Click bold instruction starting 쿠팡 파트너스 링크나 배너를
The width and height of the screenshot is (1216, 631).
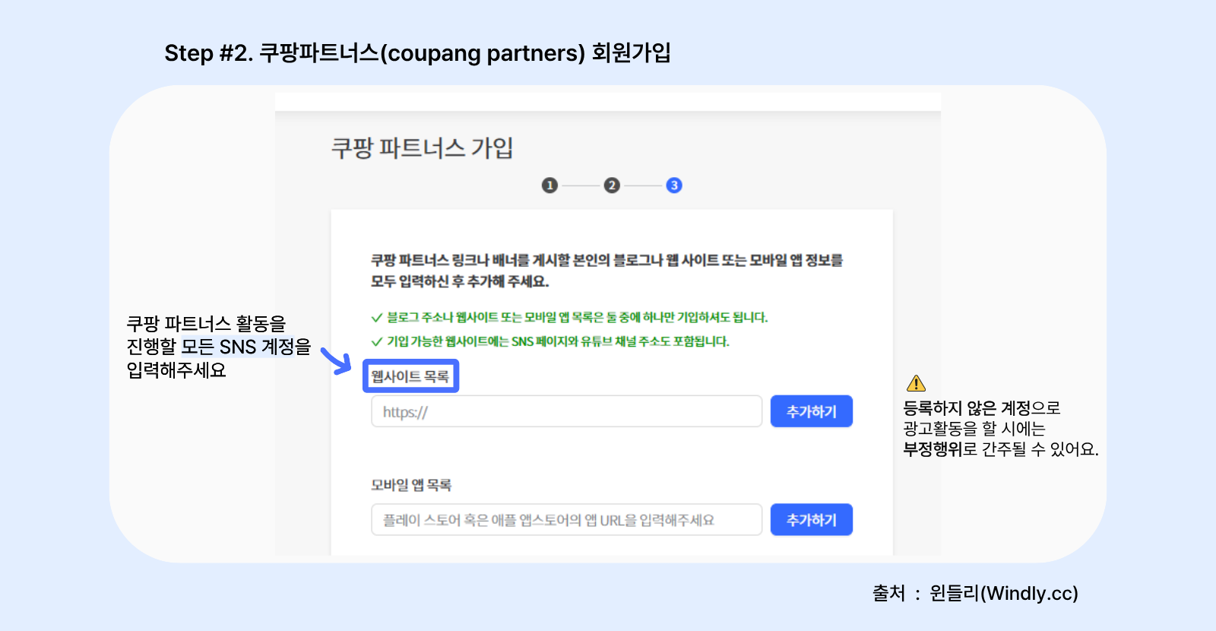(x=606, y=271)
